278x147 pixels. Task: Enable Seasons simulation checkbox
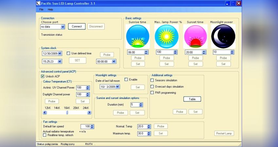coord(152,80)
